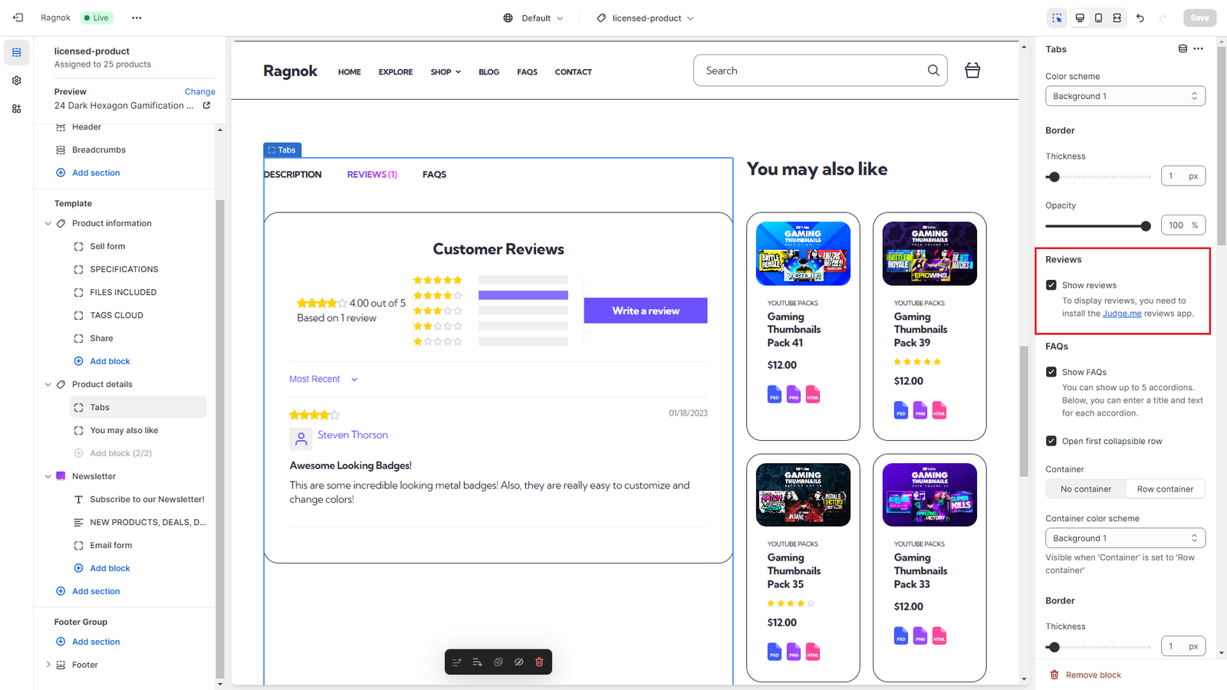The height and width of the screenshot is (690, 1227).
Task: Click BLOG in store navigation
Action: point(488,72)
